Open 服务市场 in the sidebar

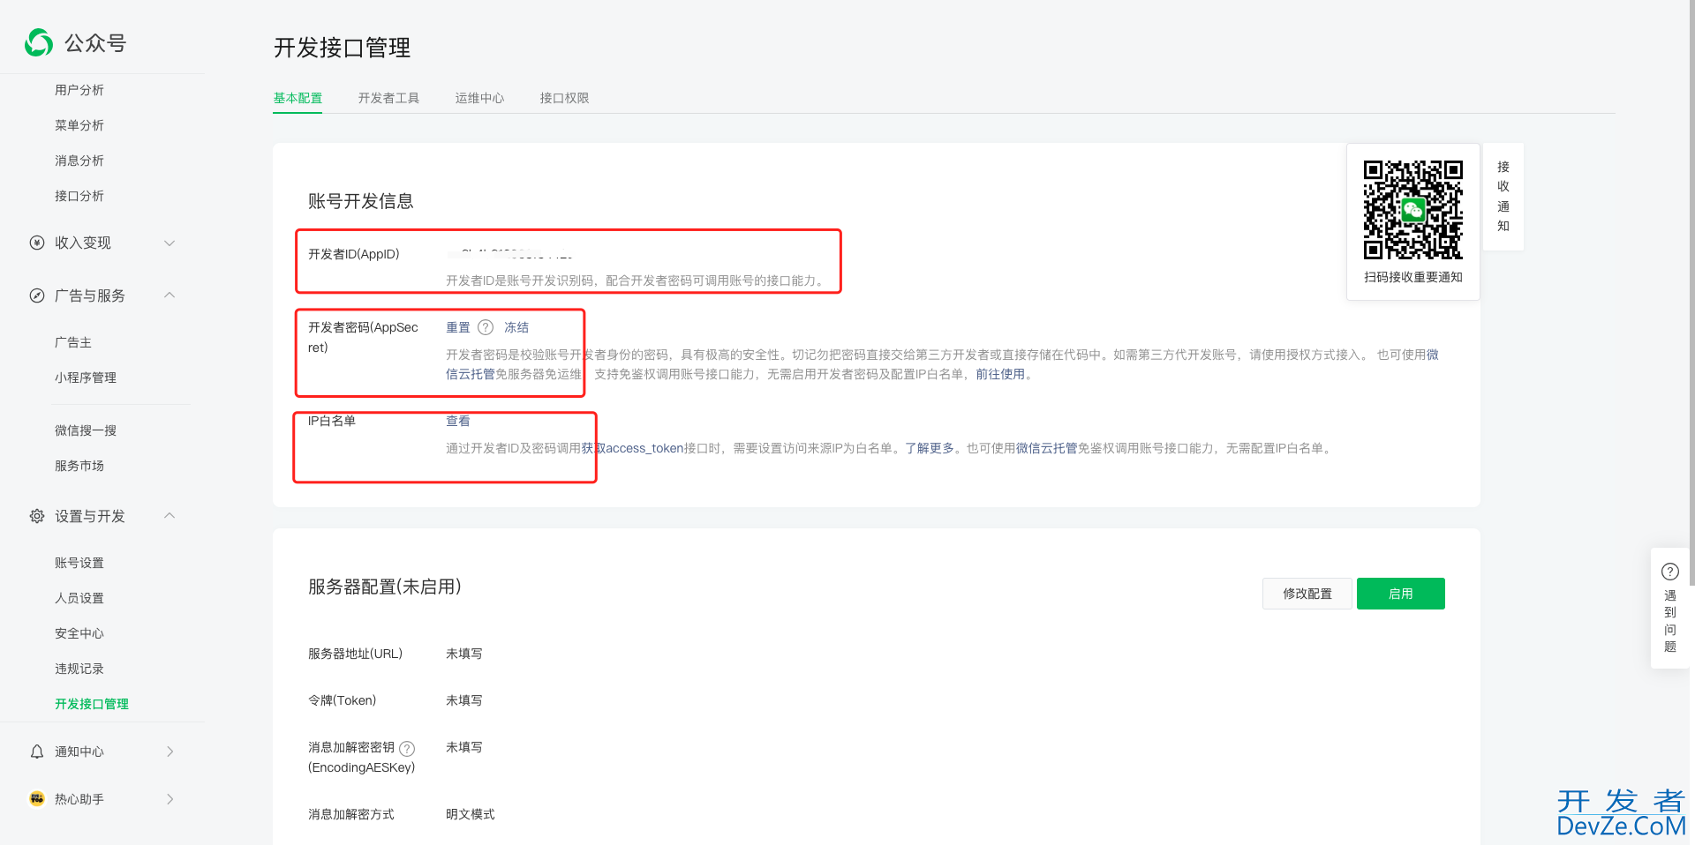(79, 466)
